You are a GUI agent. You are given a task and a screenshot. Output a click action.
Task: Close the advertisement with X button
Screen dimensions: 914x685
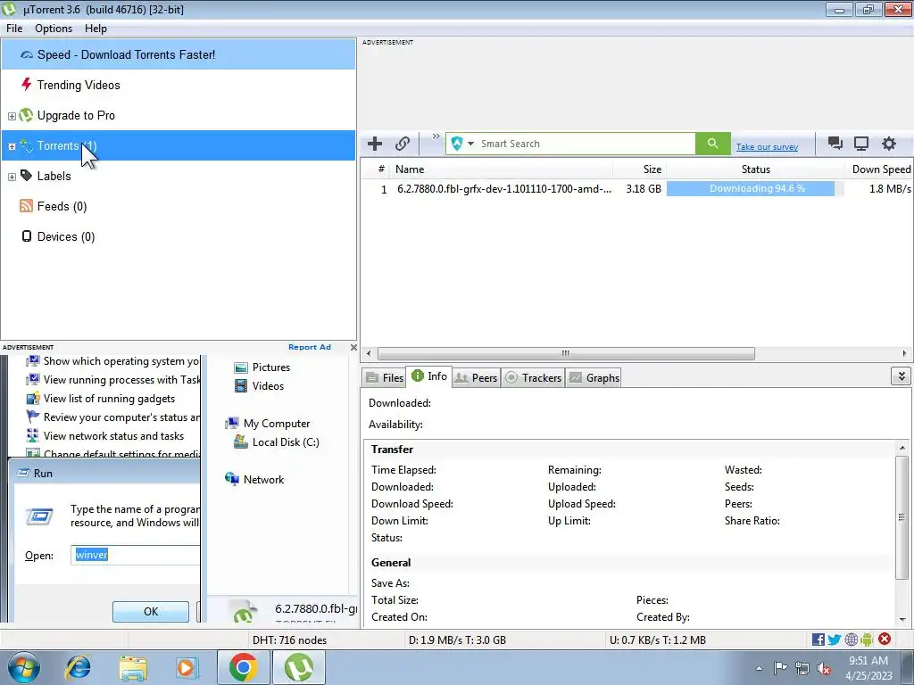(353, 347)
